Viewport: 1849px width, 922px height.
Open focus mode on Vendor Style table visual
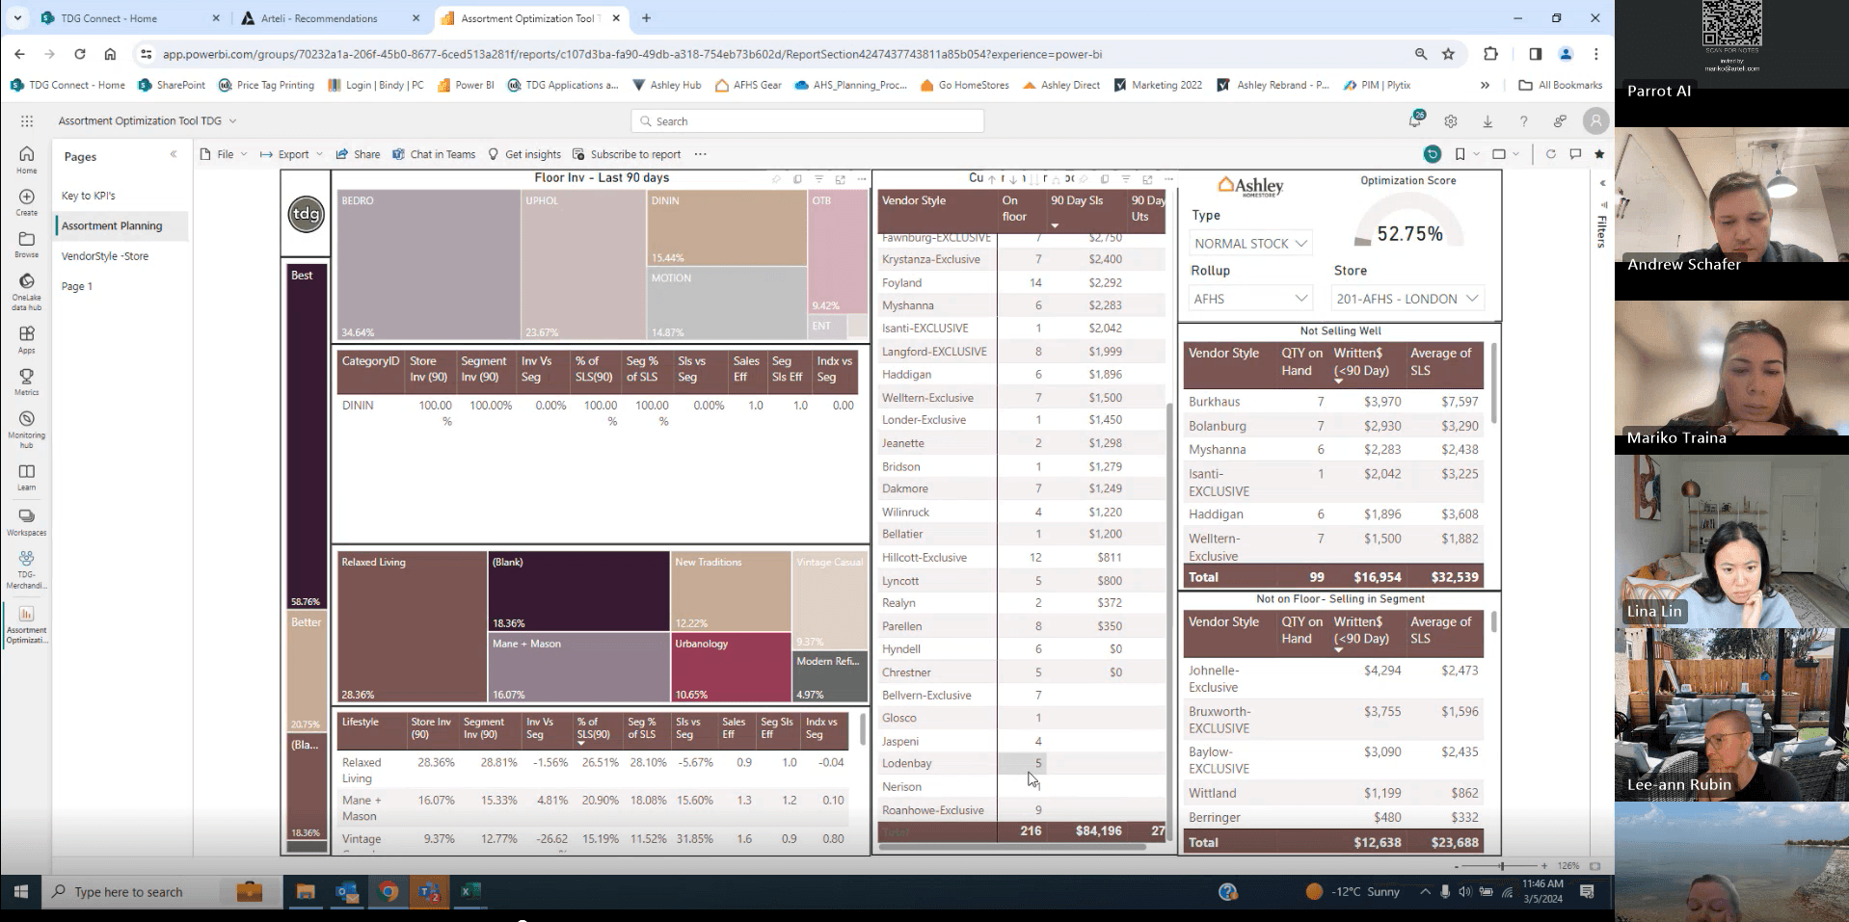click(x=1147, y=179)
